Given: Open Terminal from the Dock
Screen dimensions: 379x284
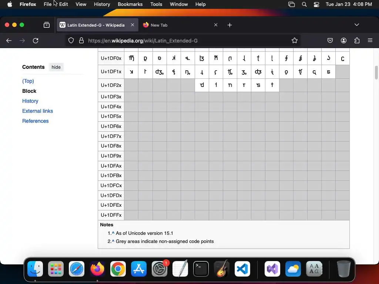Looking at the screenshot, I should 201,269.
